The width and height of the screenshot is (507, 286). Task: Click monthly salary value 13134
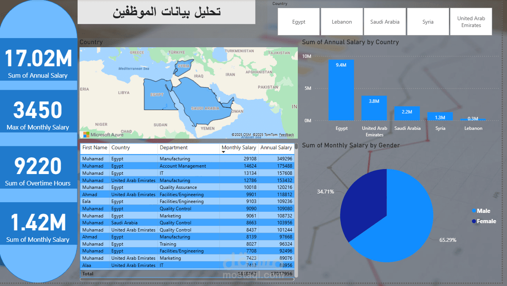[250, 173]
